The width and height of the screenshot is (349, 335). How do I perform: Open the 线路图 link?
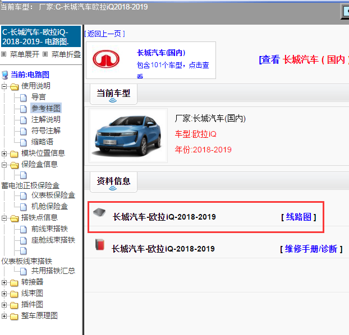pos(299,217)
